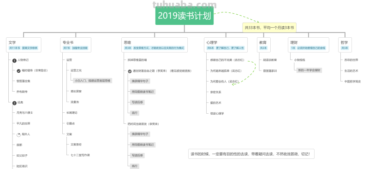Screen dimensions: 369x169
Task: Select the floating note 读书的时候，一定要有目的性的去读
Action: click(251, 154)
